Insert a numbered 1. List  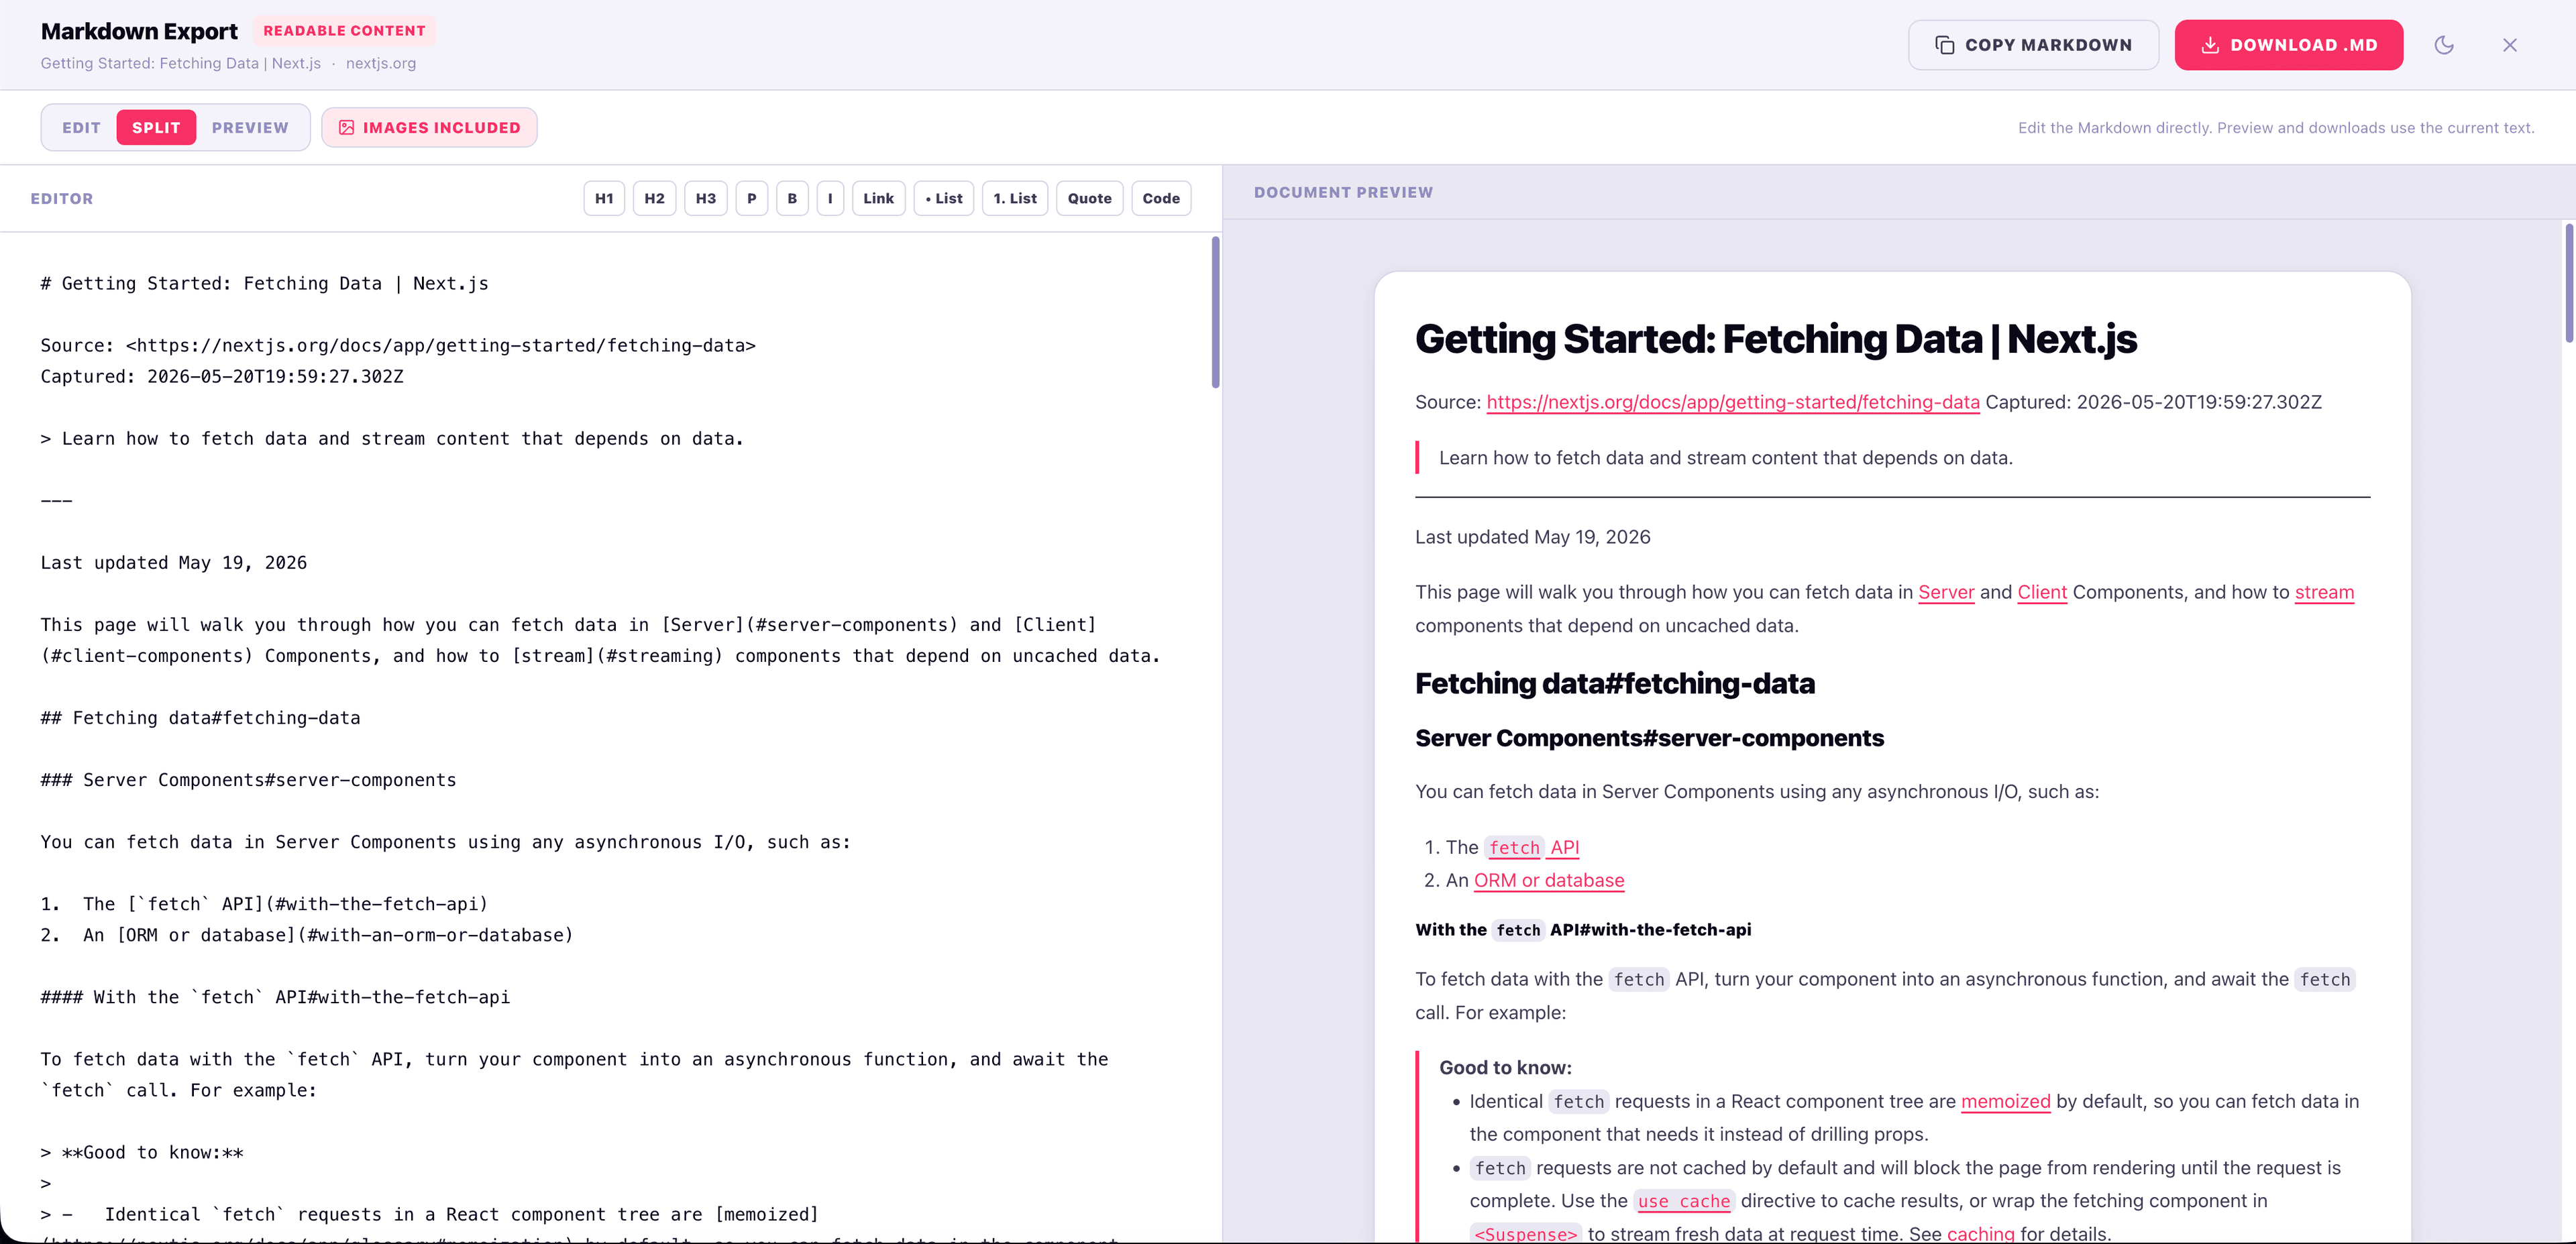point(1015,198)
